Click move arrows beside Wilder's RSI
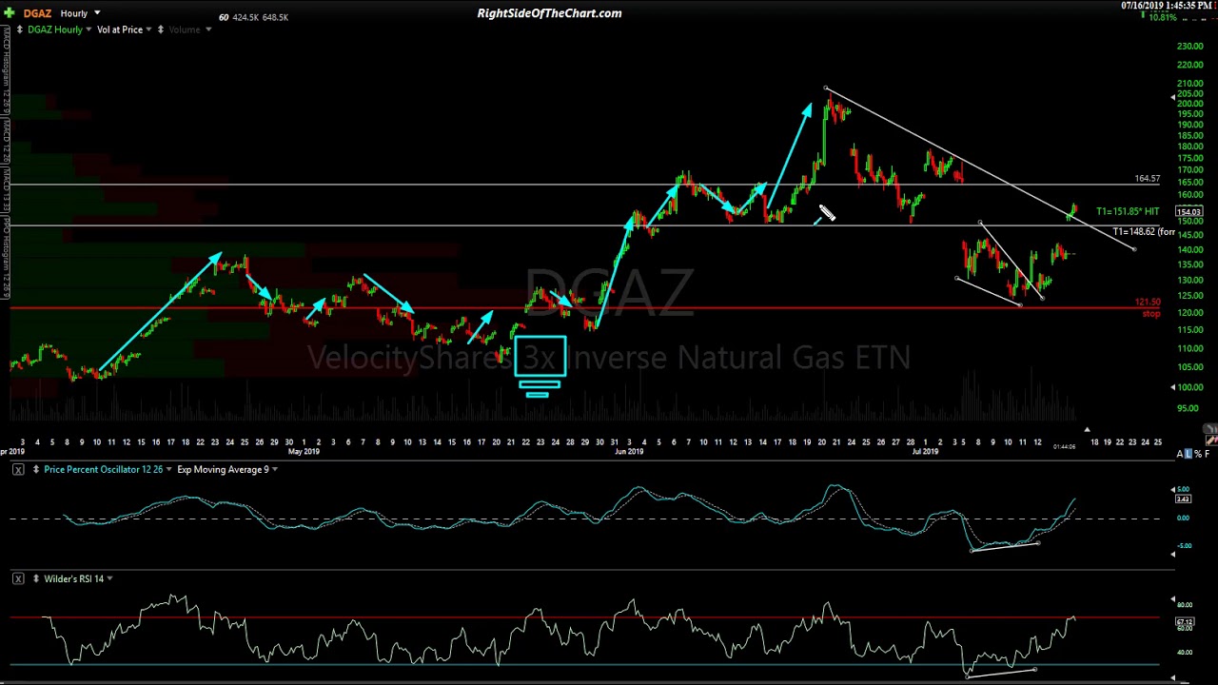 coord(35,578)
